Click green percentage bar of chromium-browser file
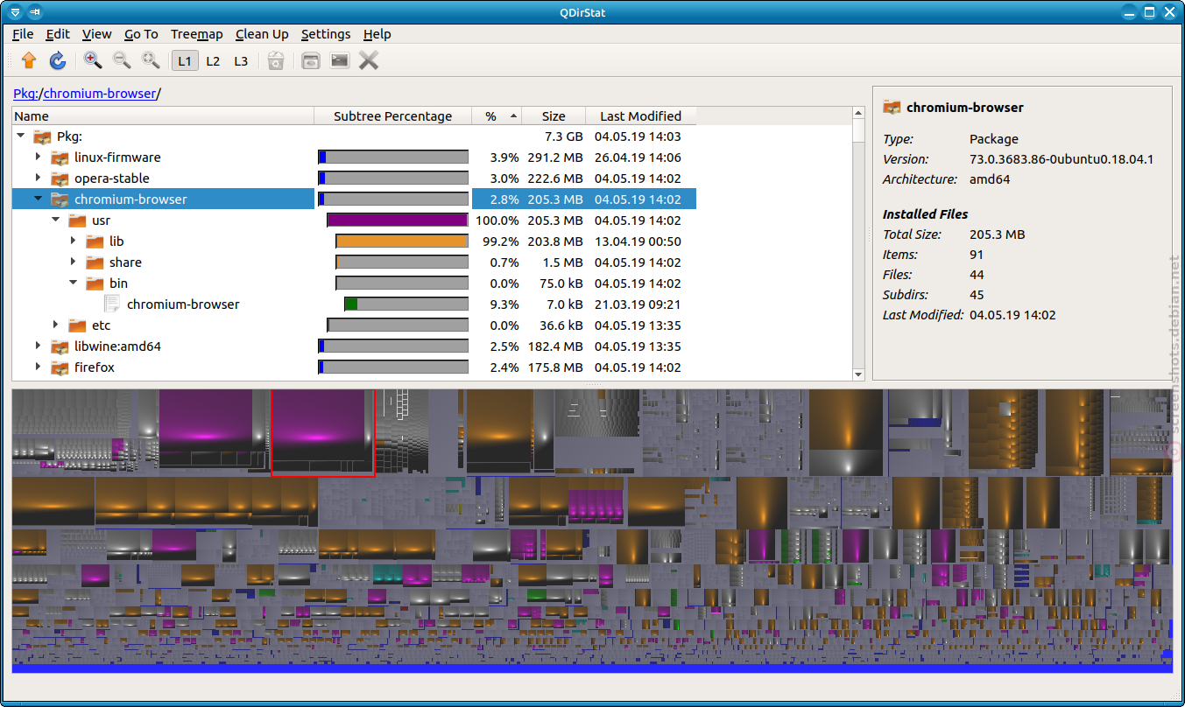 tap(351, 304)
